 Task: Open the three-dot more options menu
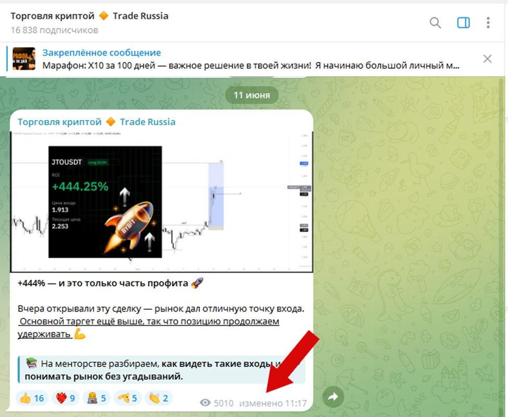click(x=488, y=22)
